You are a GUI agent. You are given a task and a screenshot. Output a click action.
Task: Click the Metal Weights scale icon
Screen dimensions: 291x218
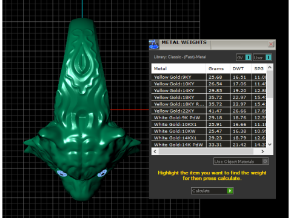pyautogui.click(x=154, y=45)
